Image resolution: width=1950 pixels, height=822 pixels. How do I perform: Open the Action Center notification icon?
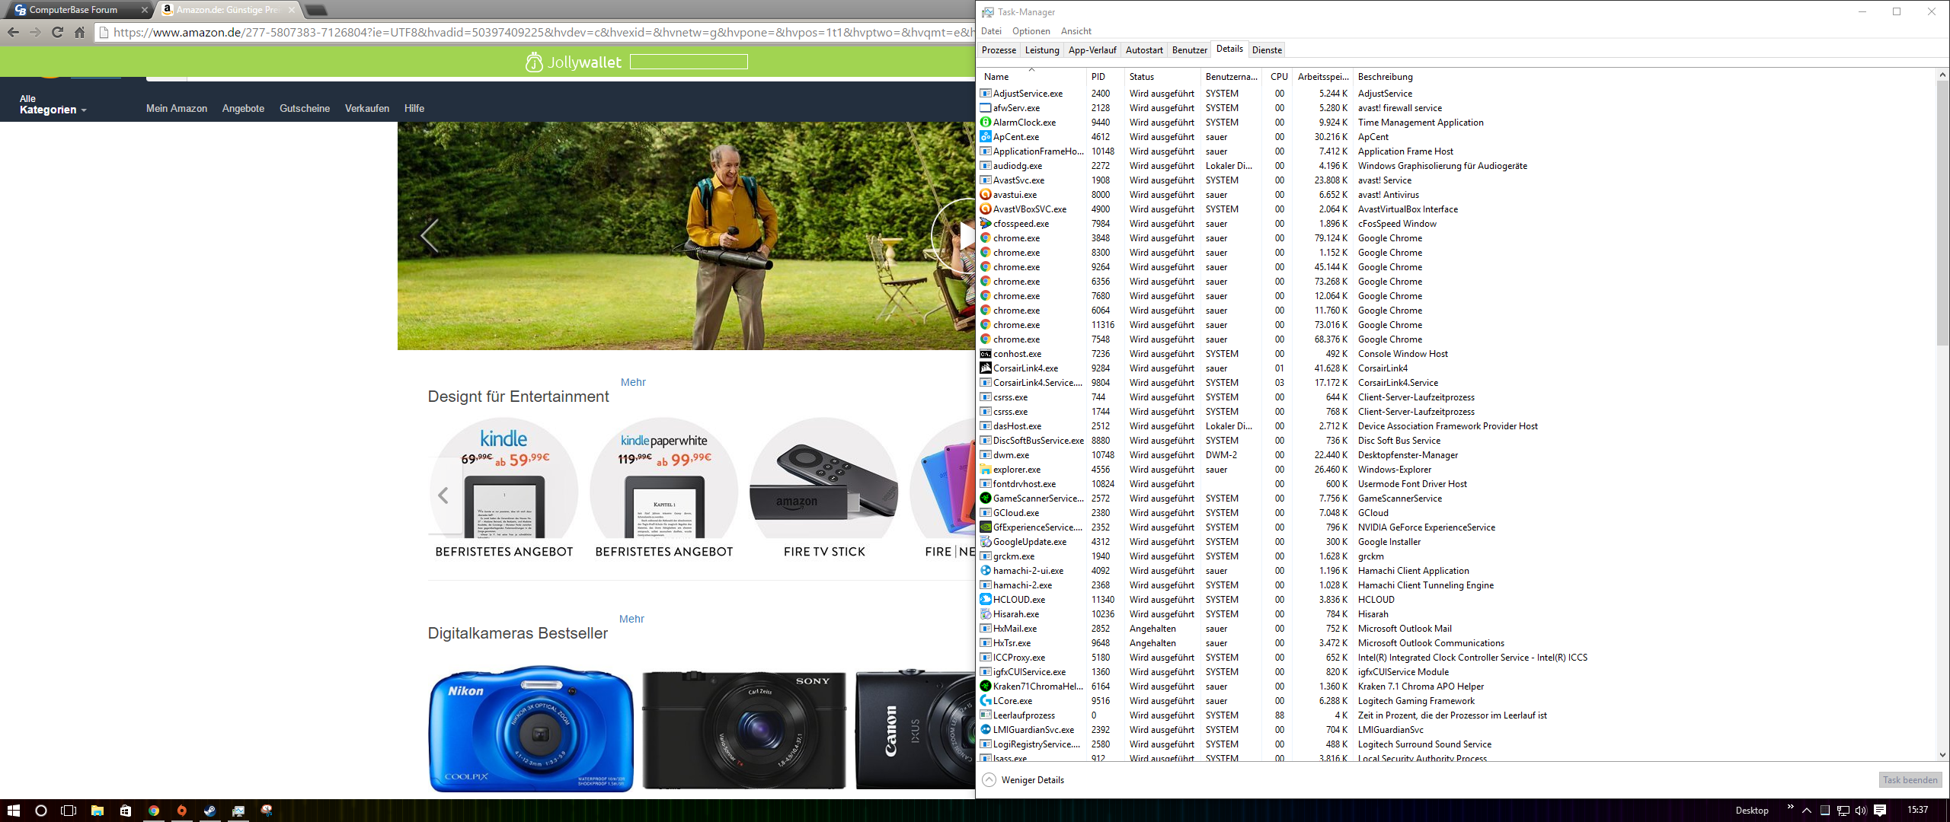(1880, 811)
